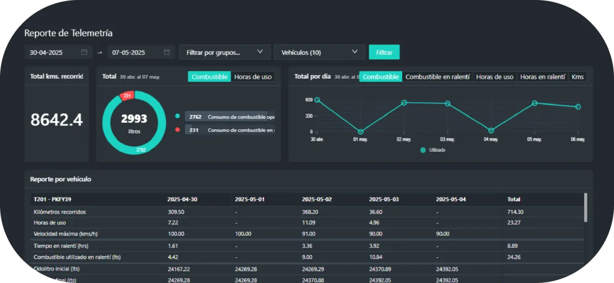Open the Filtrar por grupos dropdown
Image resolution: width=614 pixels, height=283 pixels.
click(x=225, y=52)
